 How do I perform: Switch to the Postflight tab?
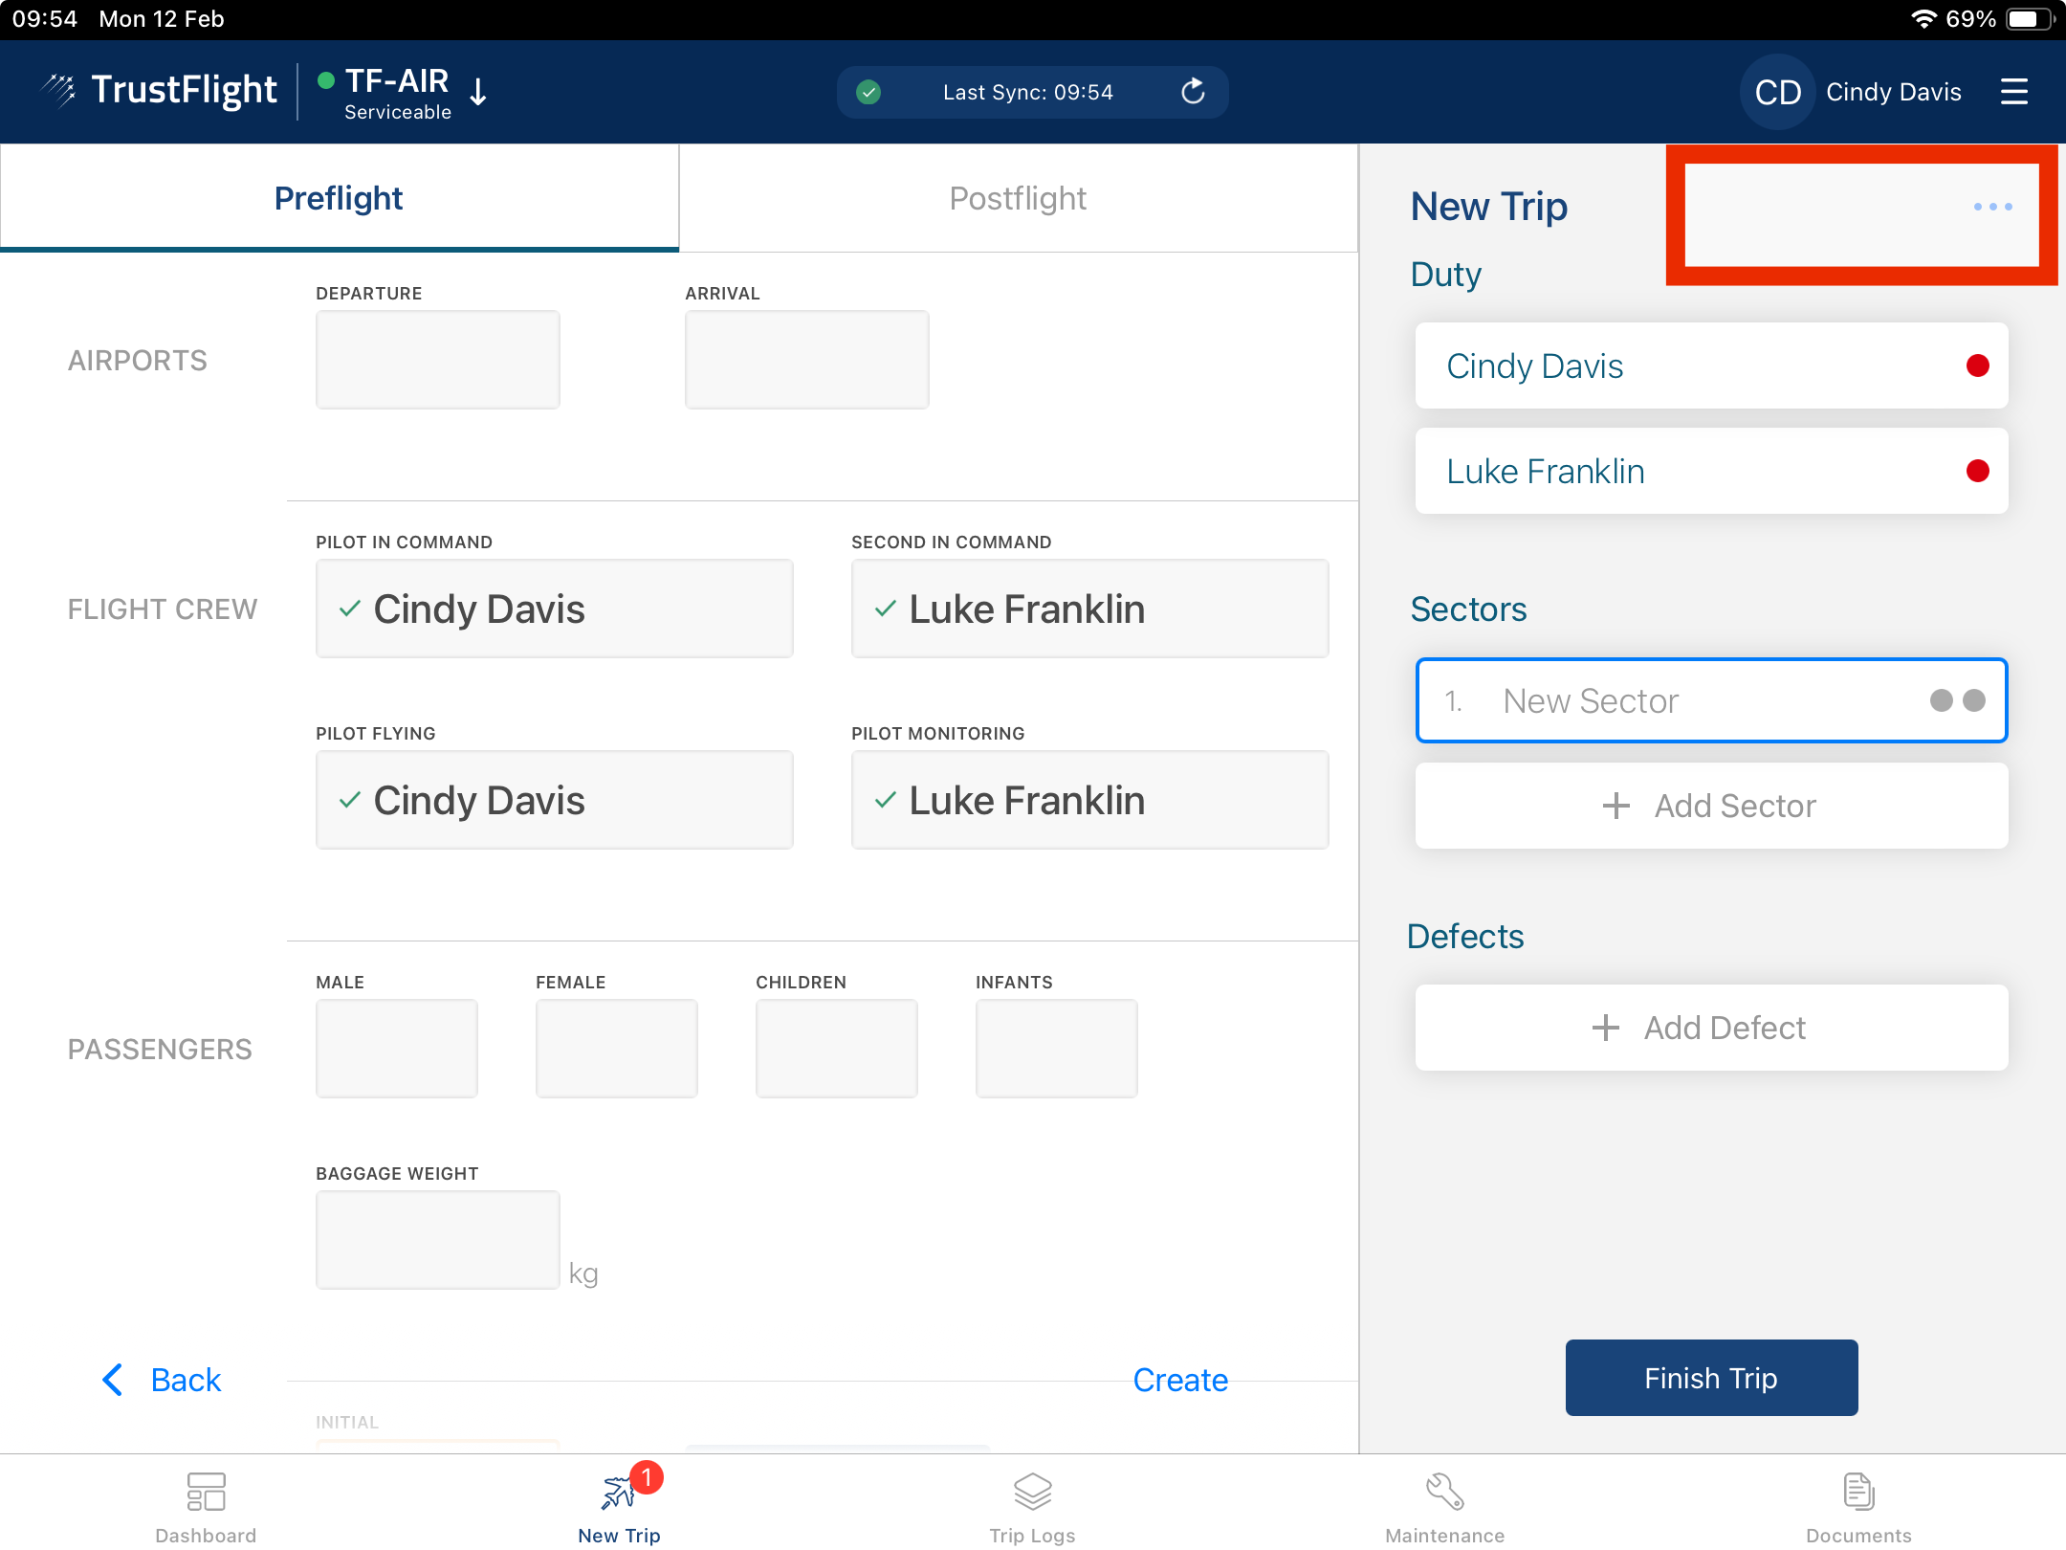1018,198
